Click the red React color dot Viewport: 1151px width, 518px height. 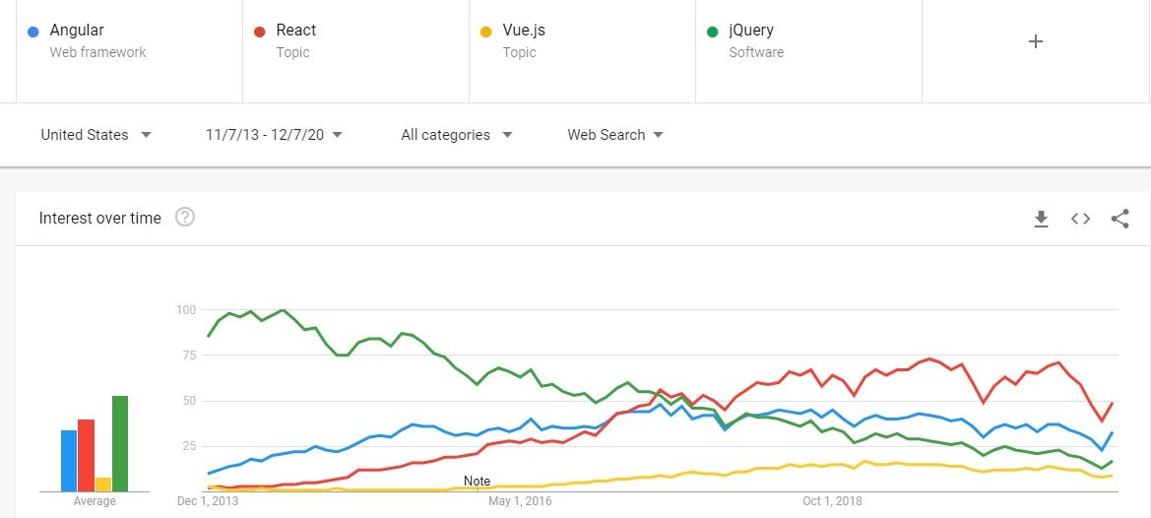260,32
